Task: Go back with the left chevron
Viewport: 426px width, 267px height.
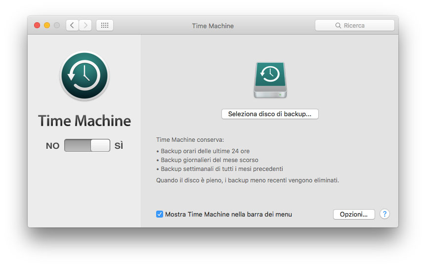Action: [x=72, y=25]
